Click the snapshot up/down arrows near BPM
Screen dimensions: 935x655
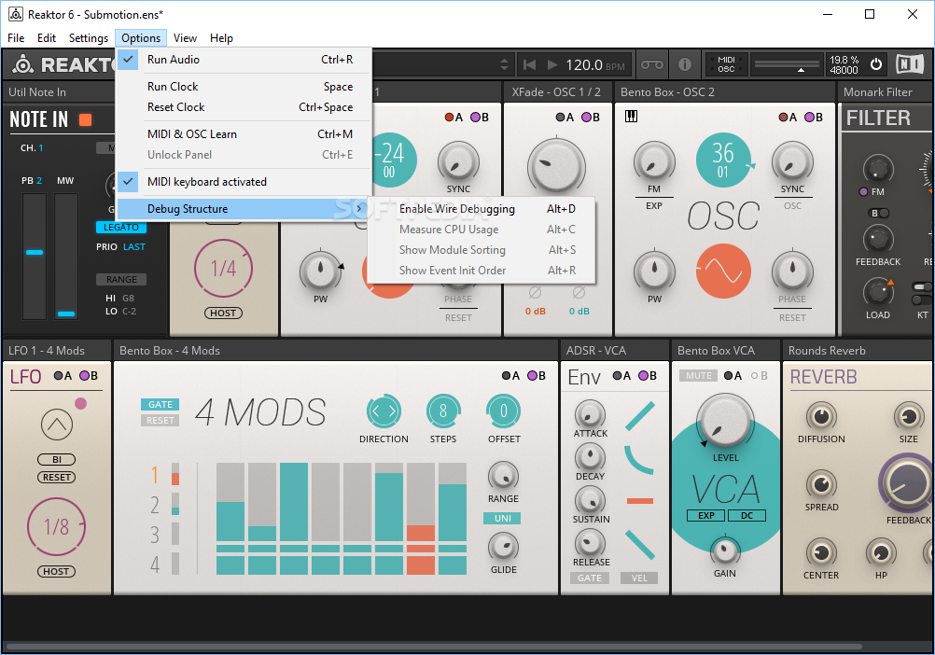tap(505, 64)
